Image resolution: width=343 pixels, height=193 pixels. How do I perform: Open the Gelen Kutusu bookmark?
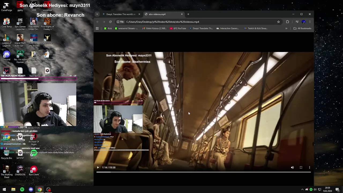[154, 28]
